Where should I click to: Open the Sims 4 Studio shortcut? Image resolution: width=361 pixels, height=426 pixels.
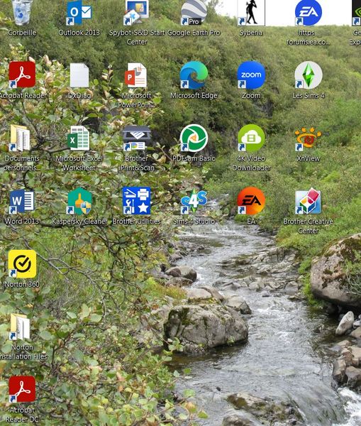194,202
